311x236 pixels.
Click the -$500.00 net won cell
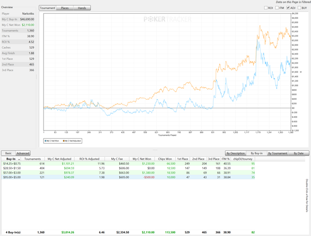[149, 177]
